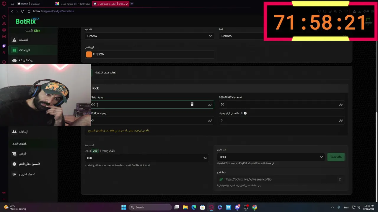Click the 100 KICKs seconds field

[x=281, y=104]
